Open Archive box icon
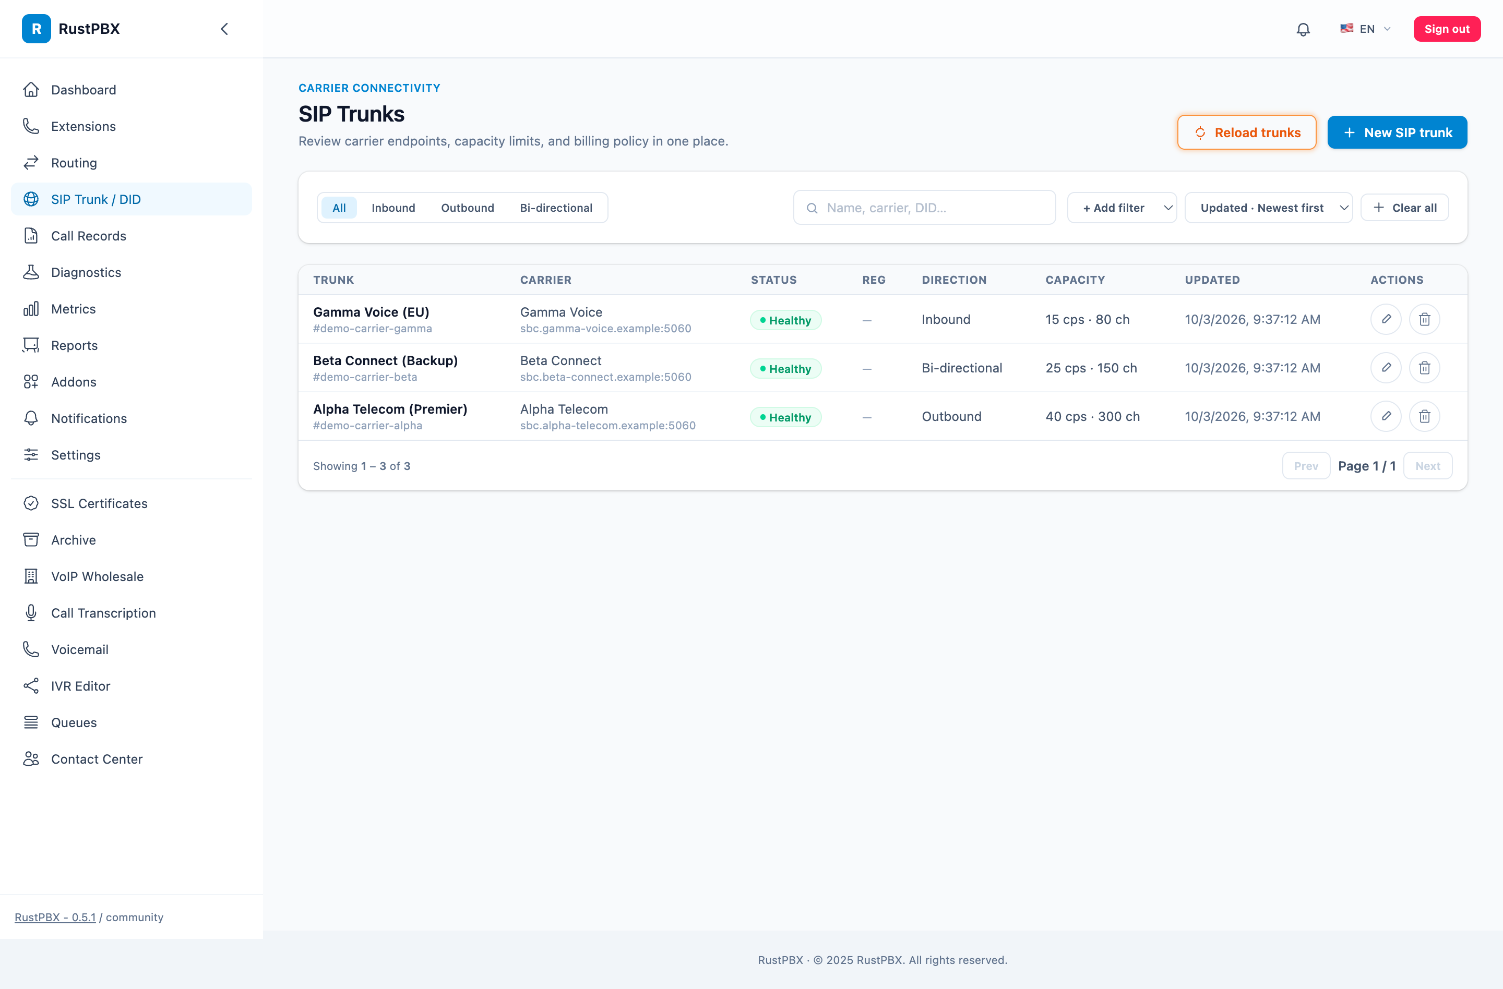The height and width of the screenshot is (989, 1503). coord(31,540)
